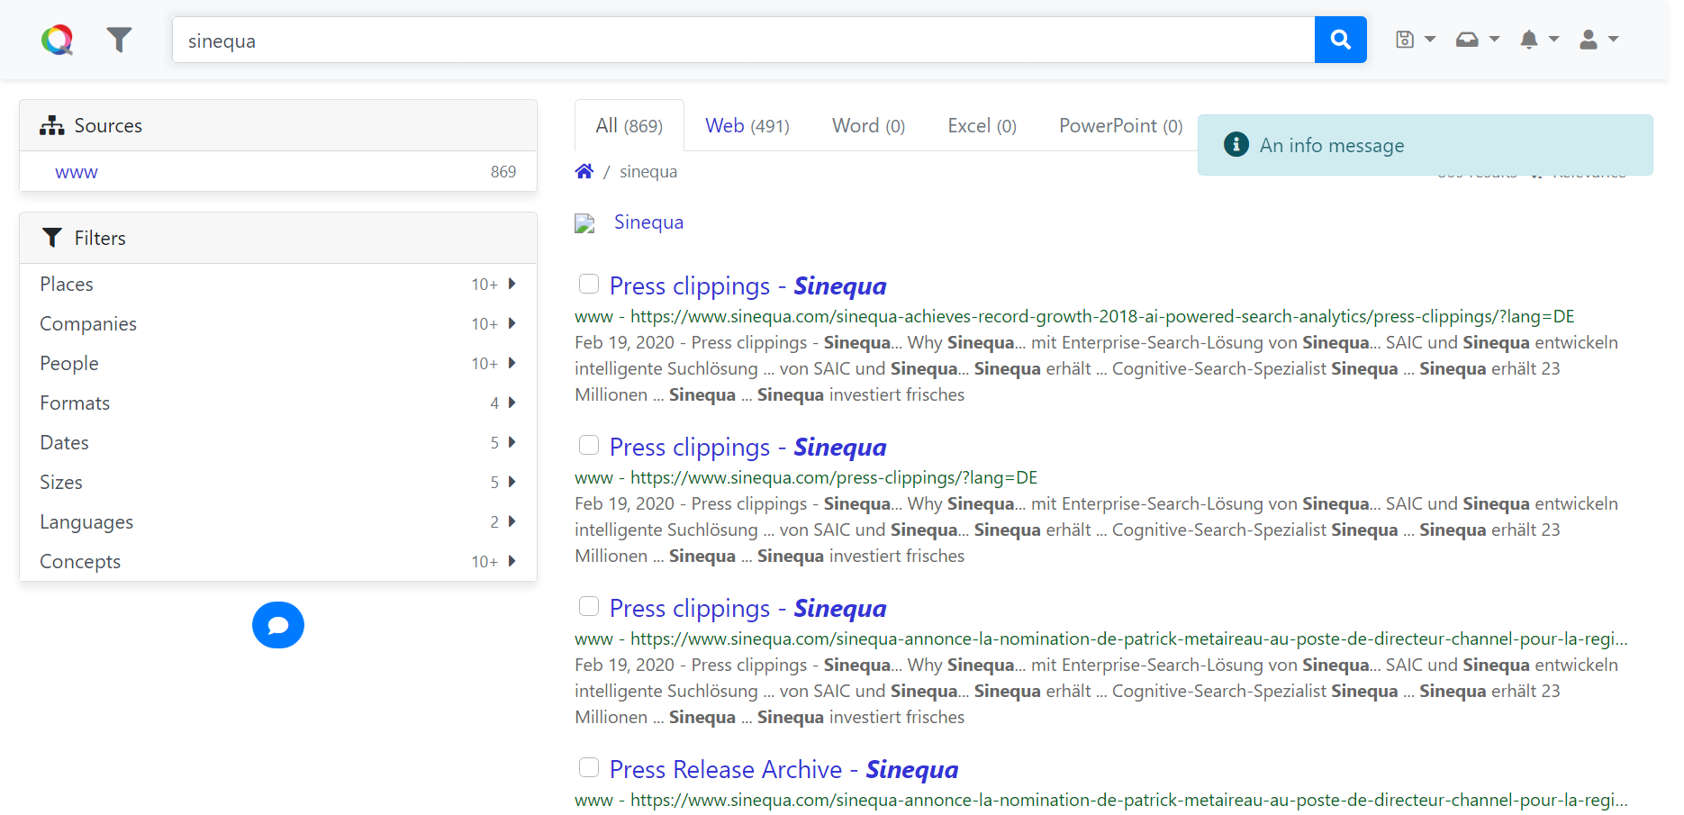Open Press Release Archive - Sinequa title
The image size is (1684, 815).
(783, 769)
